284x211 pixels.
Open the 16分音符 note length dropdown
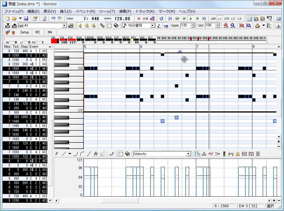tap(153, 26)
